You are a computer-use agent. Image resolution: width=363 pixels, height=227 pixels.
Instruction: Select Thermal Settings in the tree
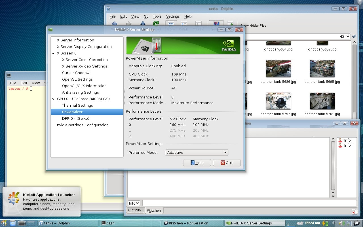pyautogui.click(x=77, y=106)
